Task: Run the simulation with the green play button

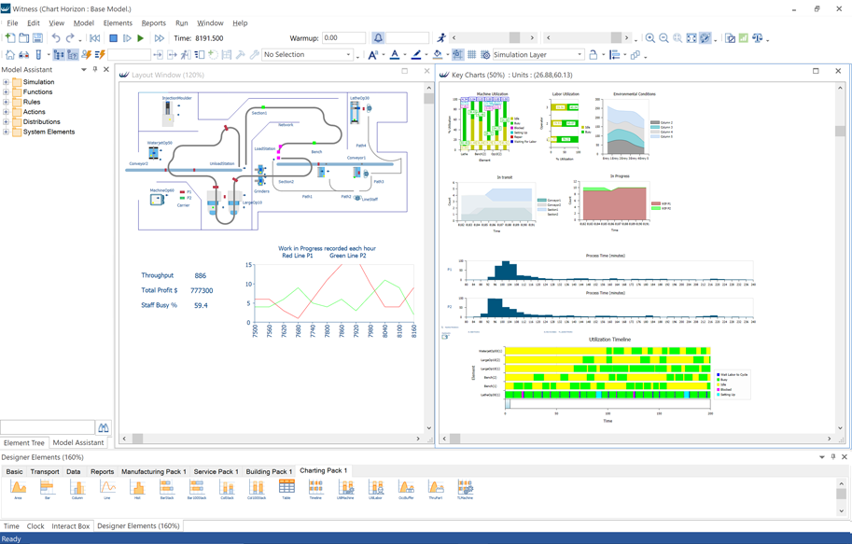Action: (x=141, y=38)
